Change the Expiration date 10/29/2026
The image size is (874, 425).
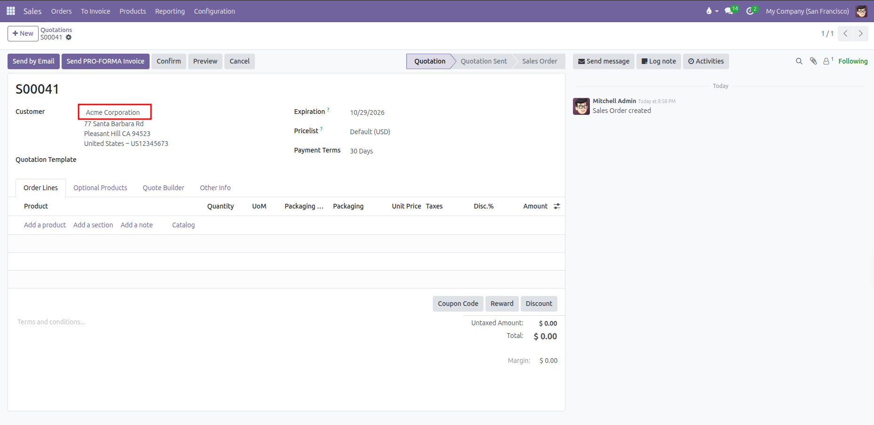(x=367, y=112)
